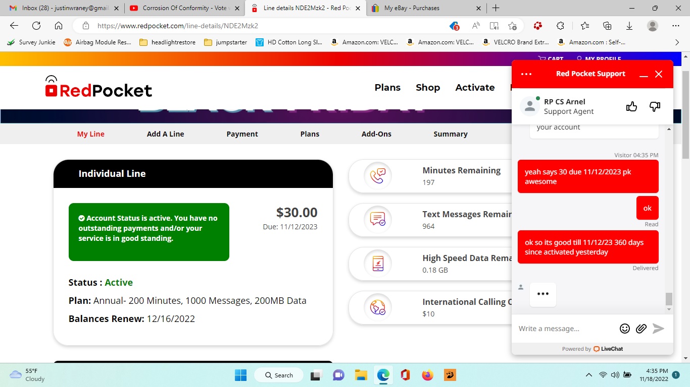The height and width of the screenshot is (387, 690).
Task: Open the VELCRO Brand Extr... bookmark
Action: coord(515,42)
